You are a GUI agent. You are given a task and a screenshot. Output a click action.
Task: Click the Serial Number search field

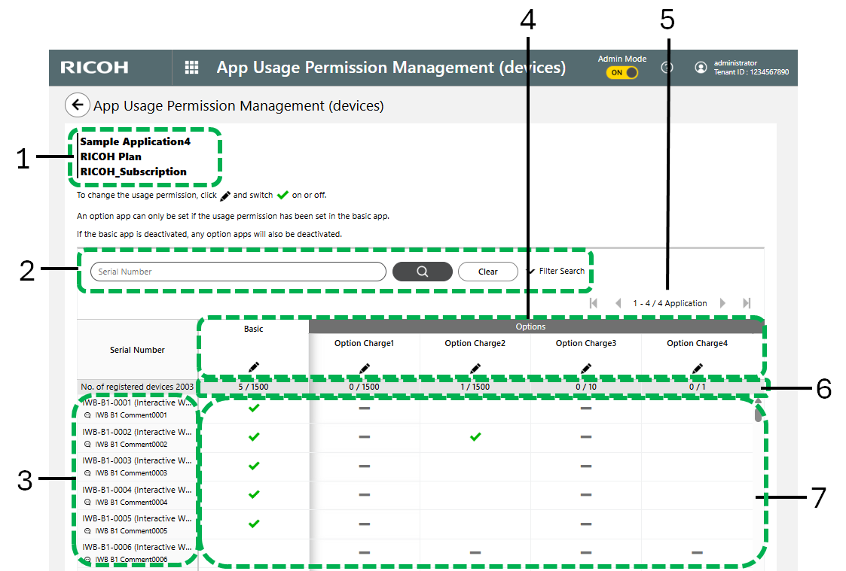tap(238, 272)
